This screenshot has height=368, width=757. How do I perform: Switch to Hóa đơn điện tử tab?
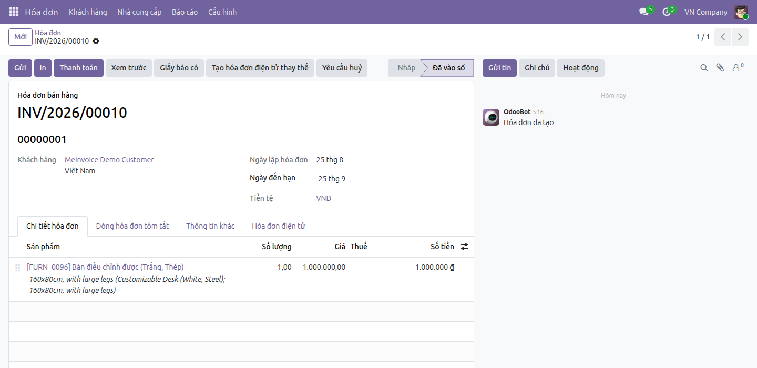pos(279,226)
